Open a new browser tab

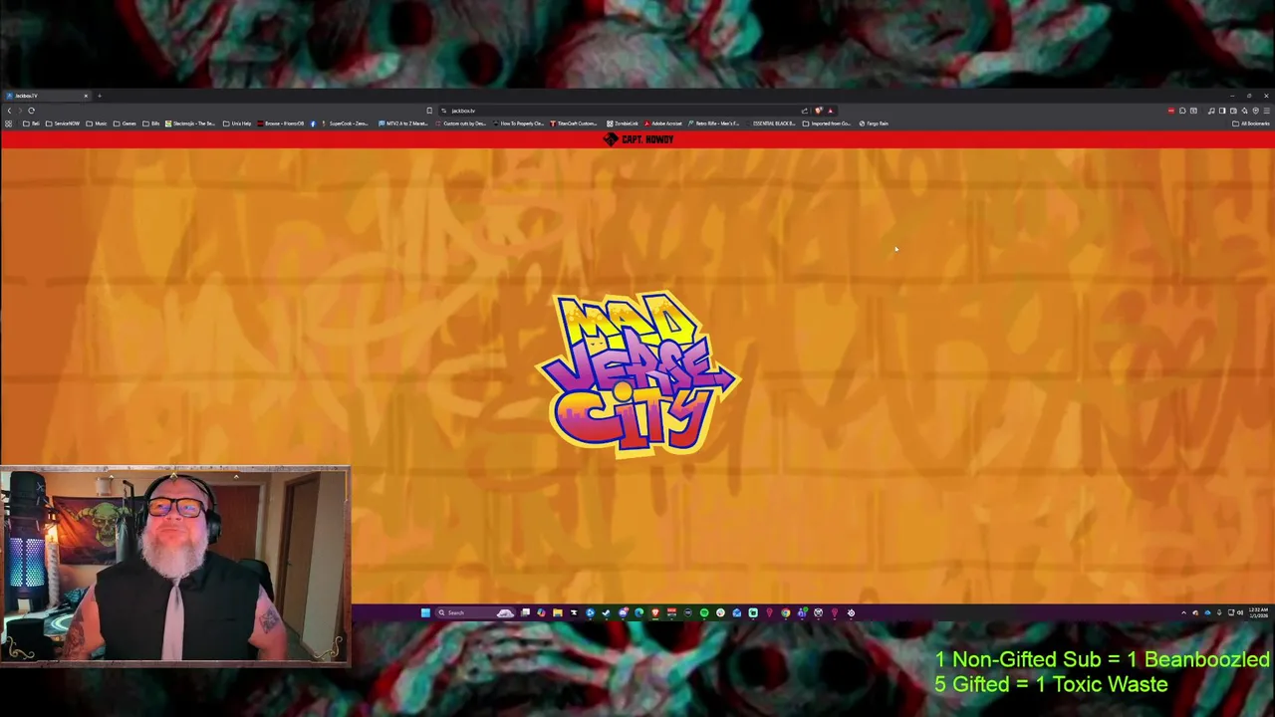pos(100,96)
